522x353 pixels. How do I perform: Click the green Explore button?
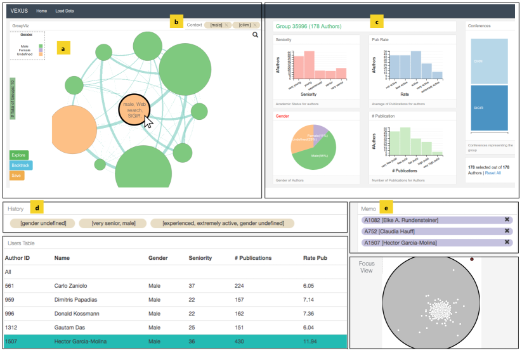point(19,155)
